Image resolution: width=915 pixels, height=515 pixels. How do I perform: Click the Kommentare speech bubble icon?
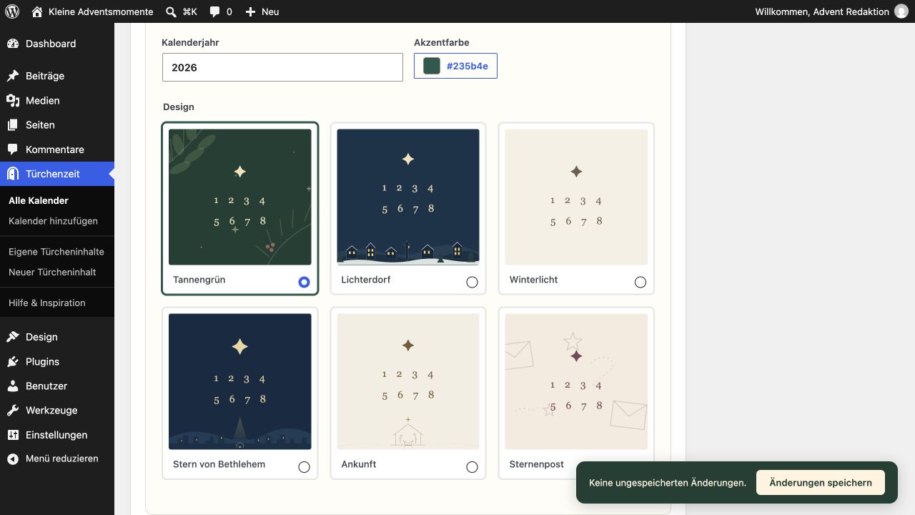(13, 149)
